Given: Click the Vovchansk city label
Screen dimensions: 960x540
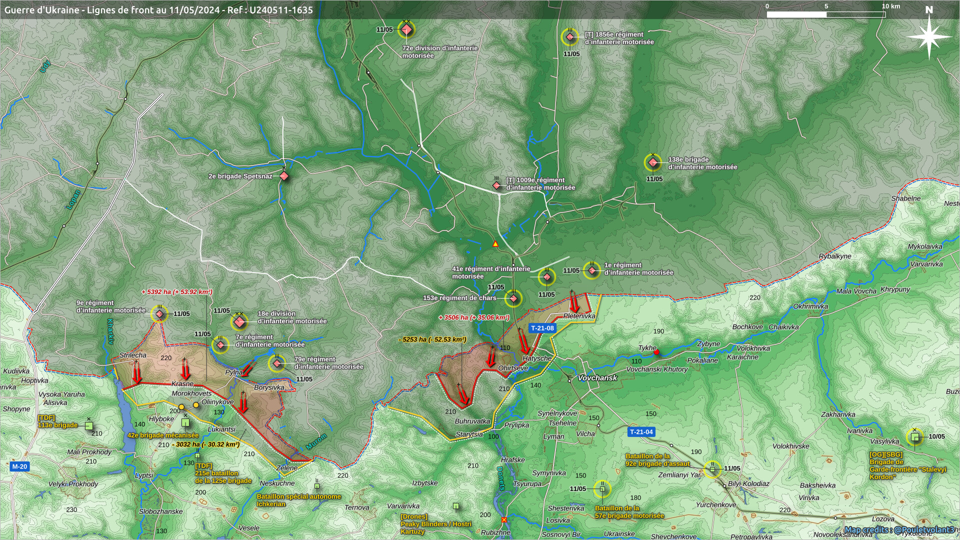Looking at the screenshot, I should [x=597, y=378].
